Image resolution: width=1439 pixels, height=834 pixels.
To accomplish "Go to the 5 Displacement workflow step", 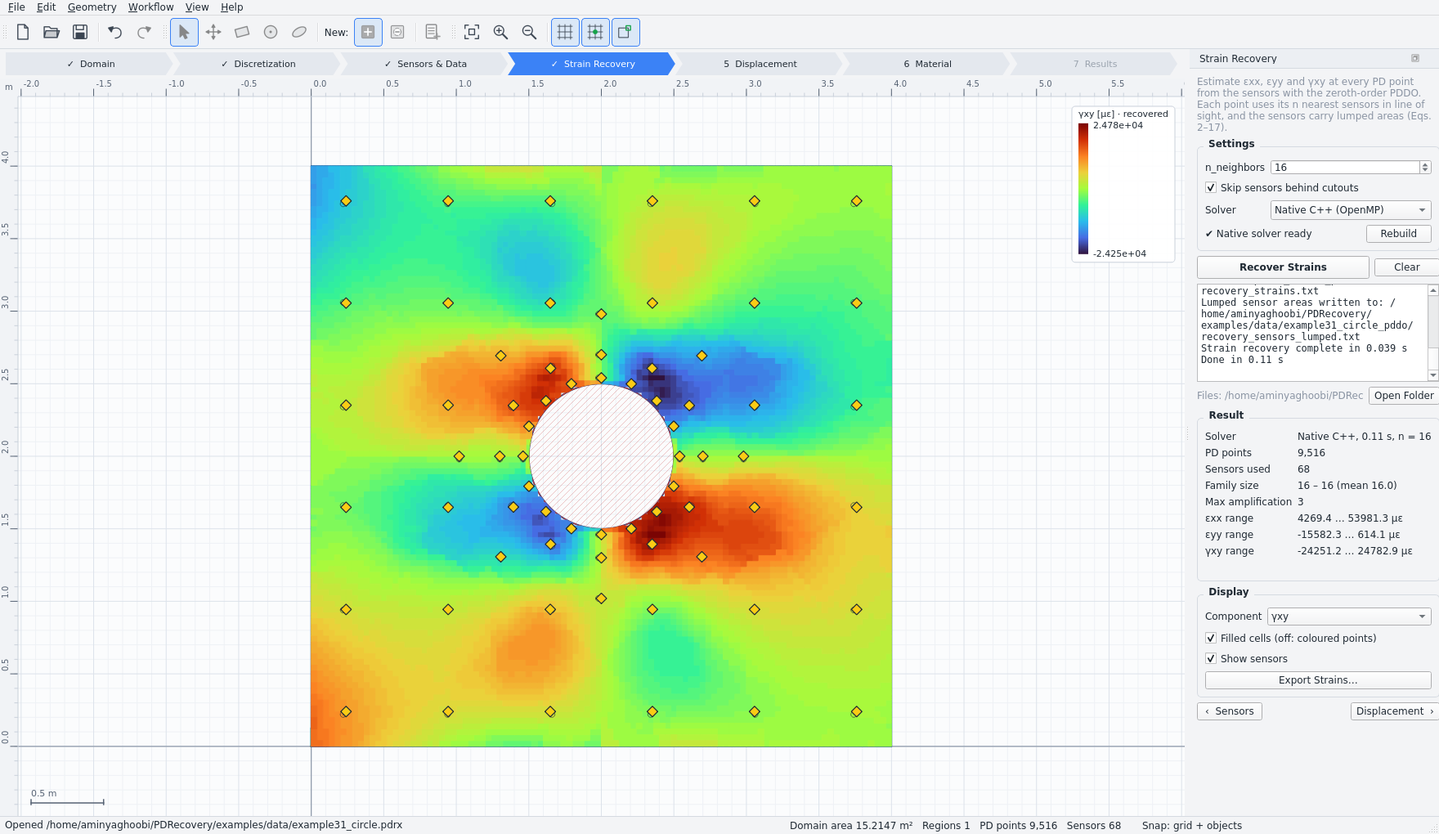I will (x=760, y=64).
